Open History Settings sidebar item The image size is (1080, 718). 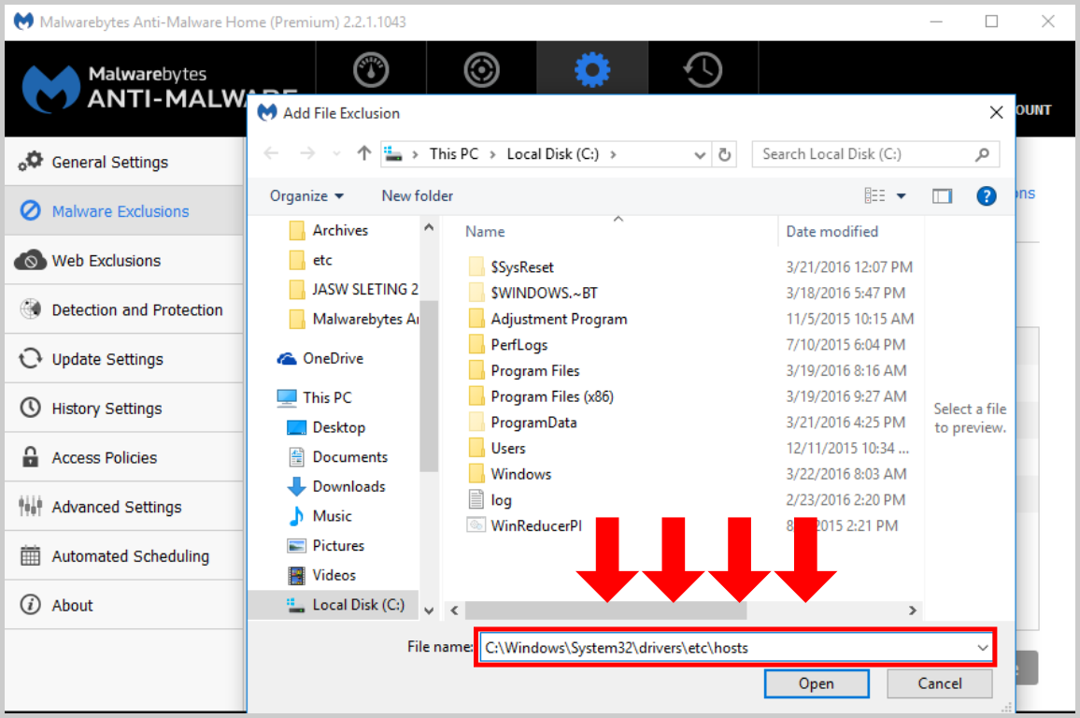[x=124, y=409]
